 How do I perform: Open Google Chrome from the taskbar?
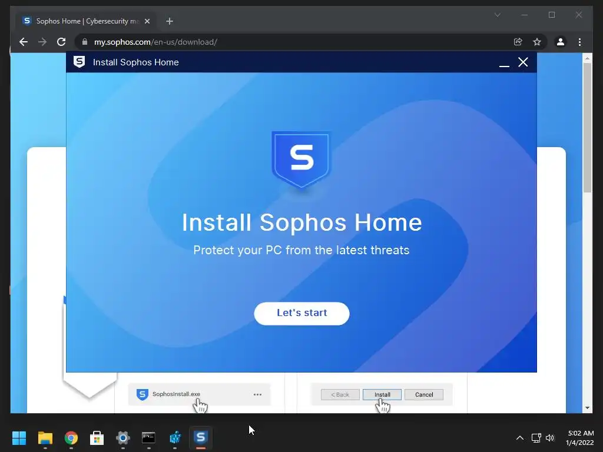71,438
